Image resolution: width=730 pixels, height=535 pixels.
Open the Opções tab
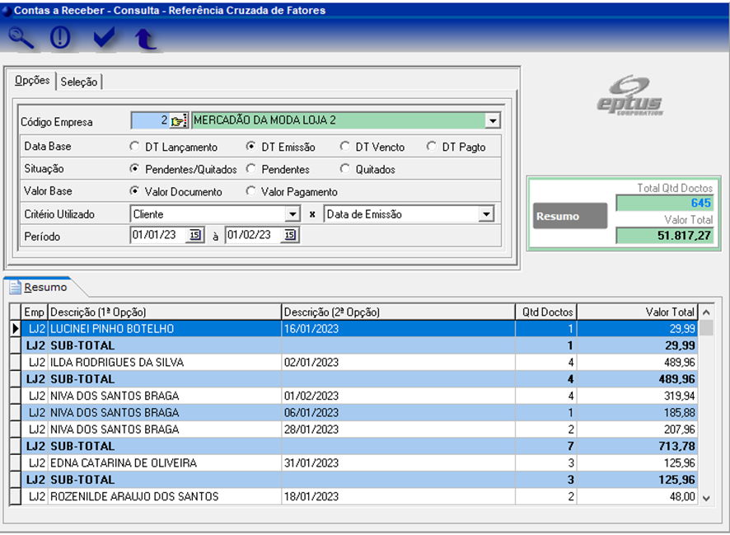coord(33,81)
